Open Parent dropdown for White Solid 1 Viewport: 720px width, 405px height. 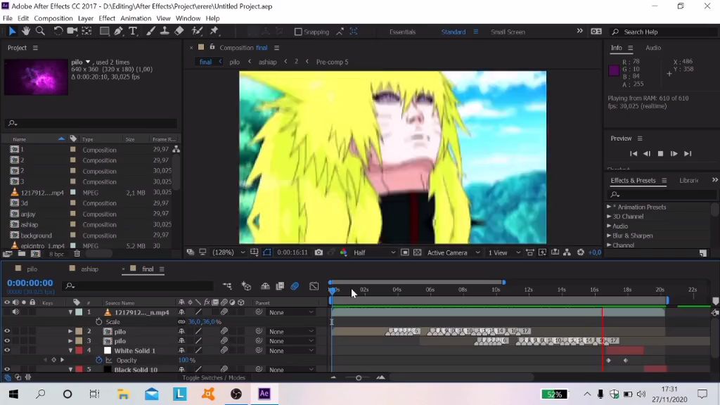[292, 351]
